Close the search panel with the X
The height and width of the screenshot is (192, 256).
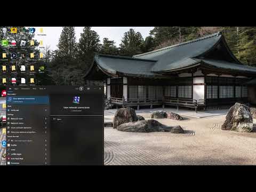(x=100, y=89)
